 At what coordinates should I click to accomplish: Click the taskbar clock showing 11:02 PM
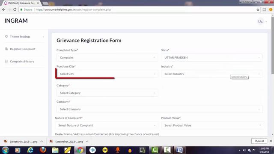coord(264,150)
